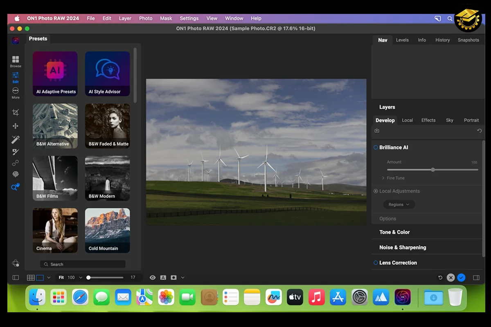Switch to the Sky tab
Image resolution: width=491 pixels, height=327 pixels.
(450, 120)
